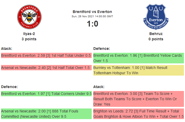Image resolution: width=185 pixels, height=122 pixels.
Task: Select the Brighton vs Leeds Full Time Result bet
Action: 138,114
